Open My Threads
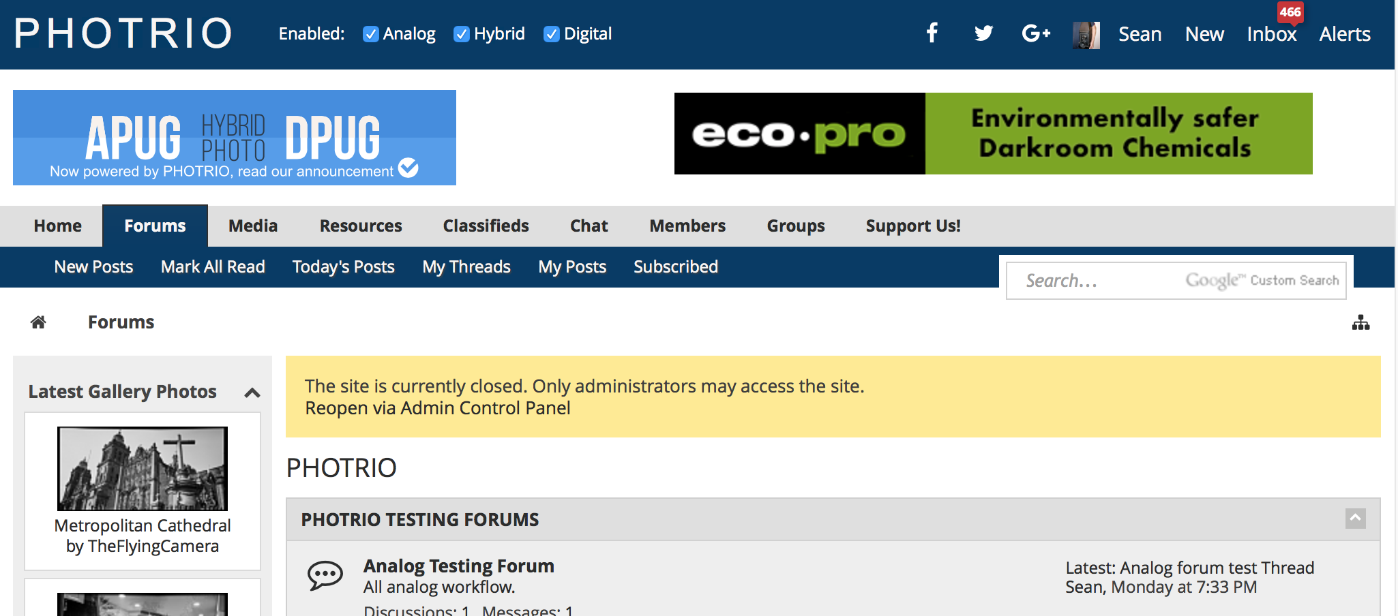The image size is (1398, 616). [x=466, y=266]
